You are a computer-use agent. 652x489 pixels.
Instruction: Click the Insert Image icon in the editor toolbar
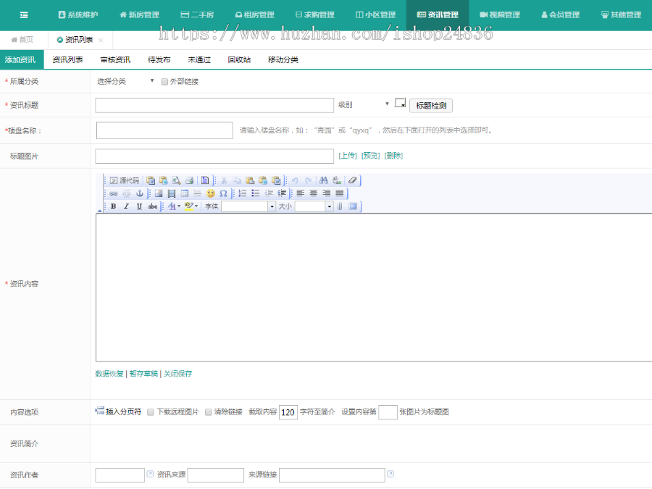point(158,193)
